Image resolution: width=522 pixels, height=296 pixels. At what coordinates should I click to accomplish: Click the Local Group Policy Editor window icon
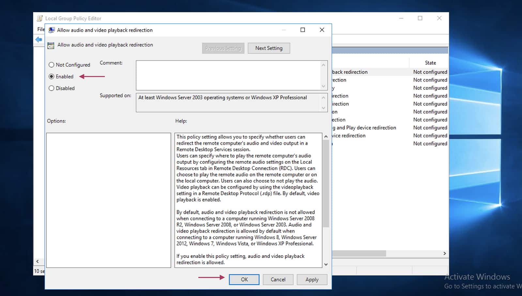(x=40, y=18)
